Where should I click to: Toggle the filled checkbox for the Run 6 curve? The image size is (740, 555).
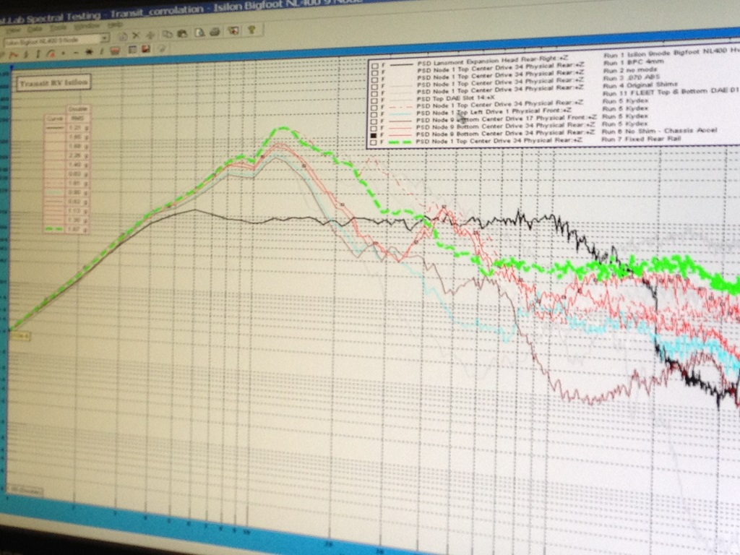click(x=374, y=136)
